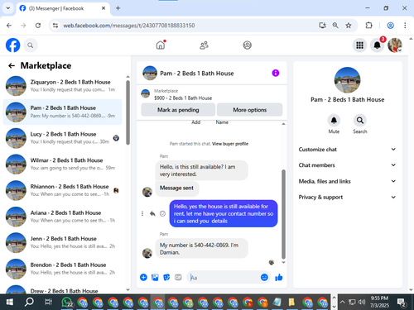414x310 pixels.
Task: Click the Facebook search magnifier icon
Action: [x=31, y=45]
